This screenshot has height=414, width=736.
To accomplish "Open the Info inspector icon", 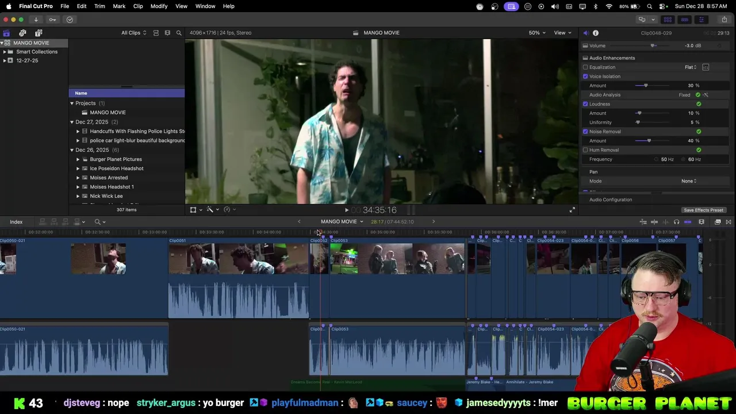I will 596,33.
